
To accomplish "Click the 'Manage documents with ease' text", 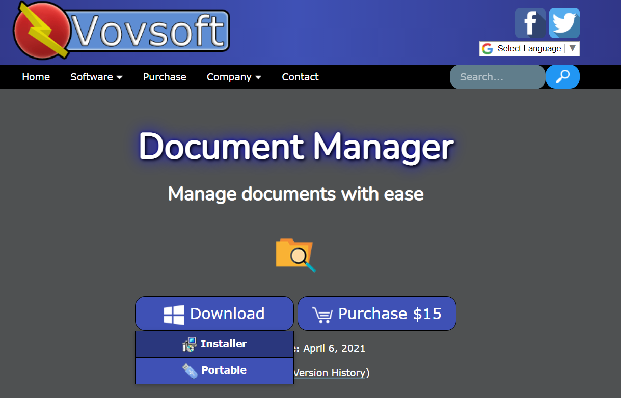I will 296,194.
